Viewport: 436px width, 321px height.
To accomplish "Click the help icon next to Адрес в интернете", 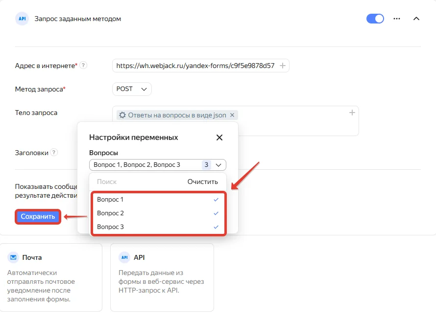I will [x=83, y=65].
